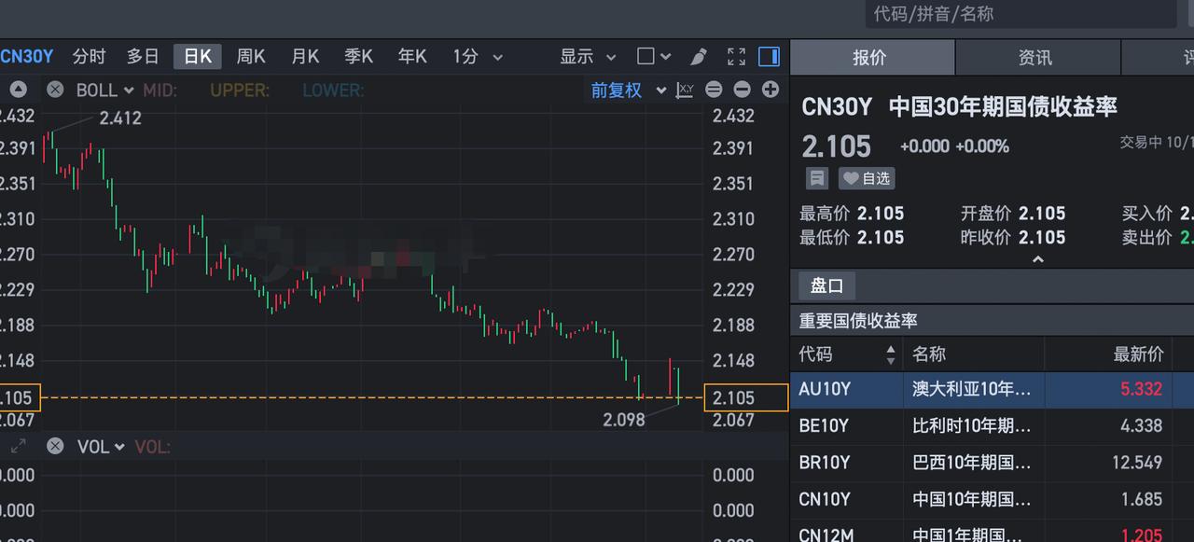Sort by 代码 column arrows
Screen dimensions: 1194x542
click(891, 354)
